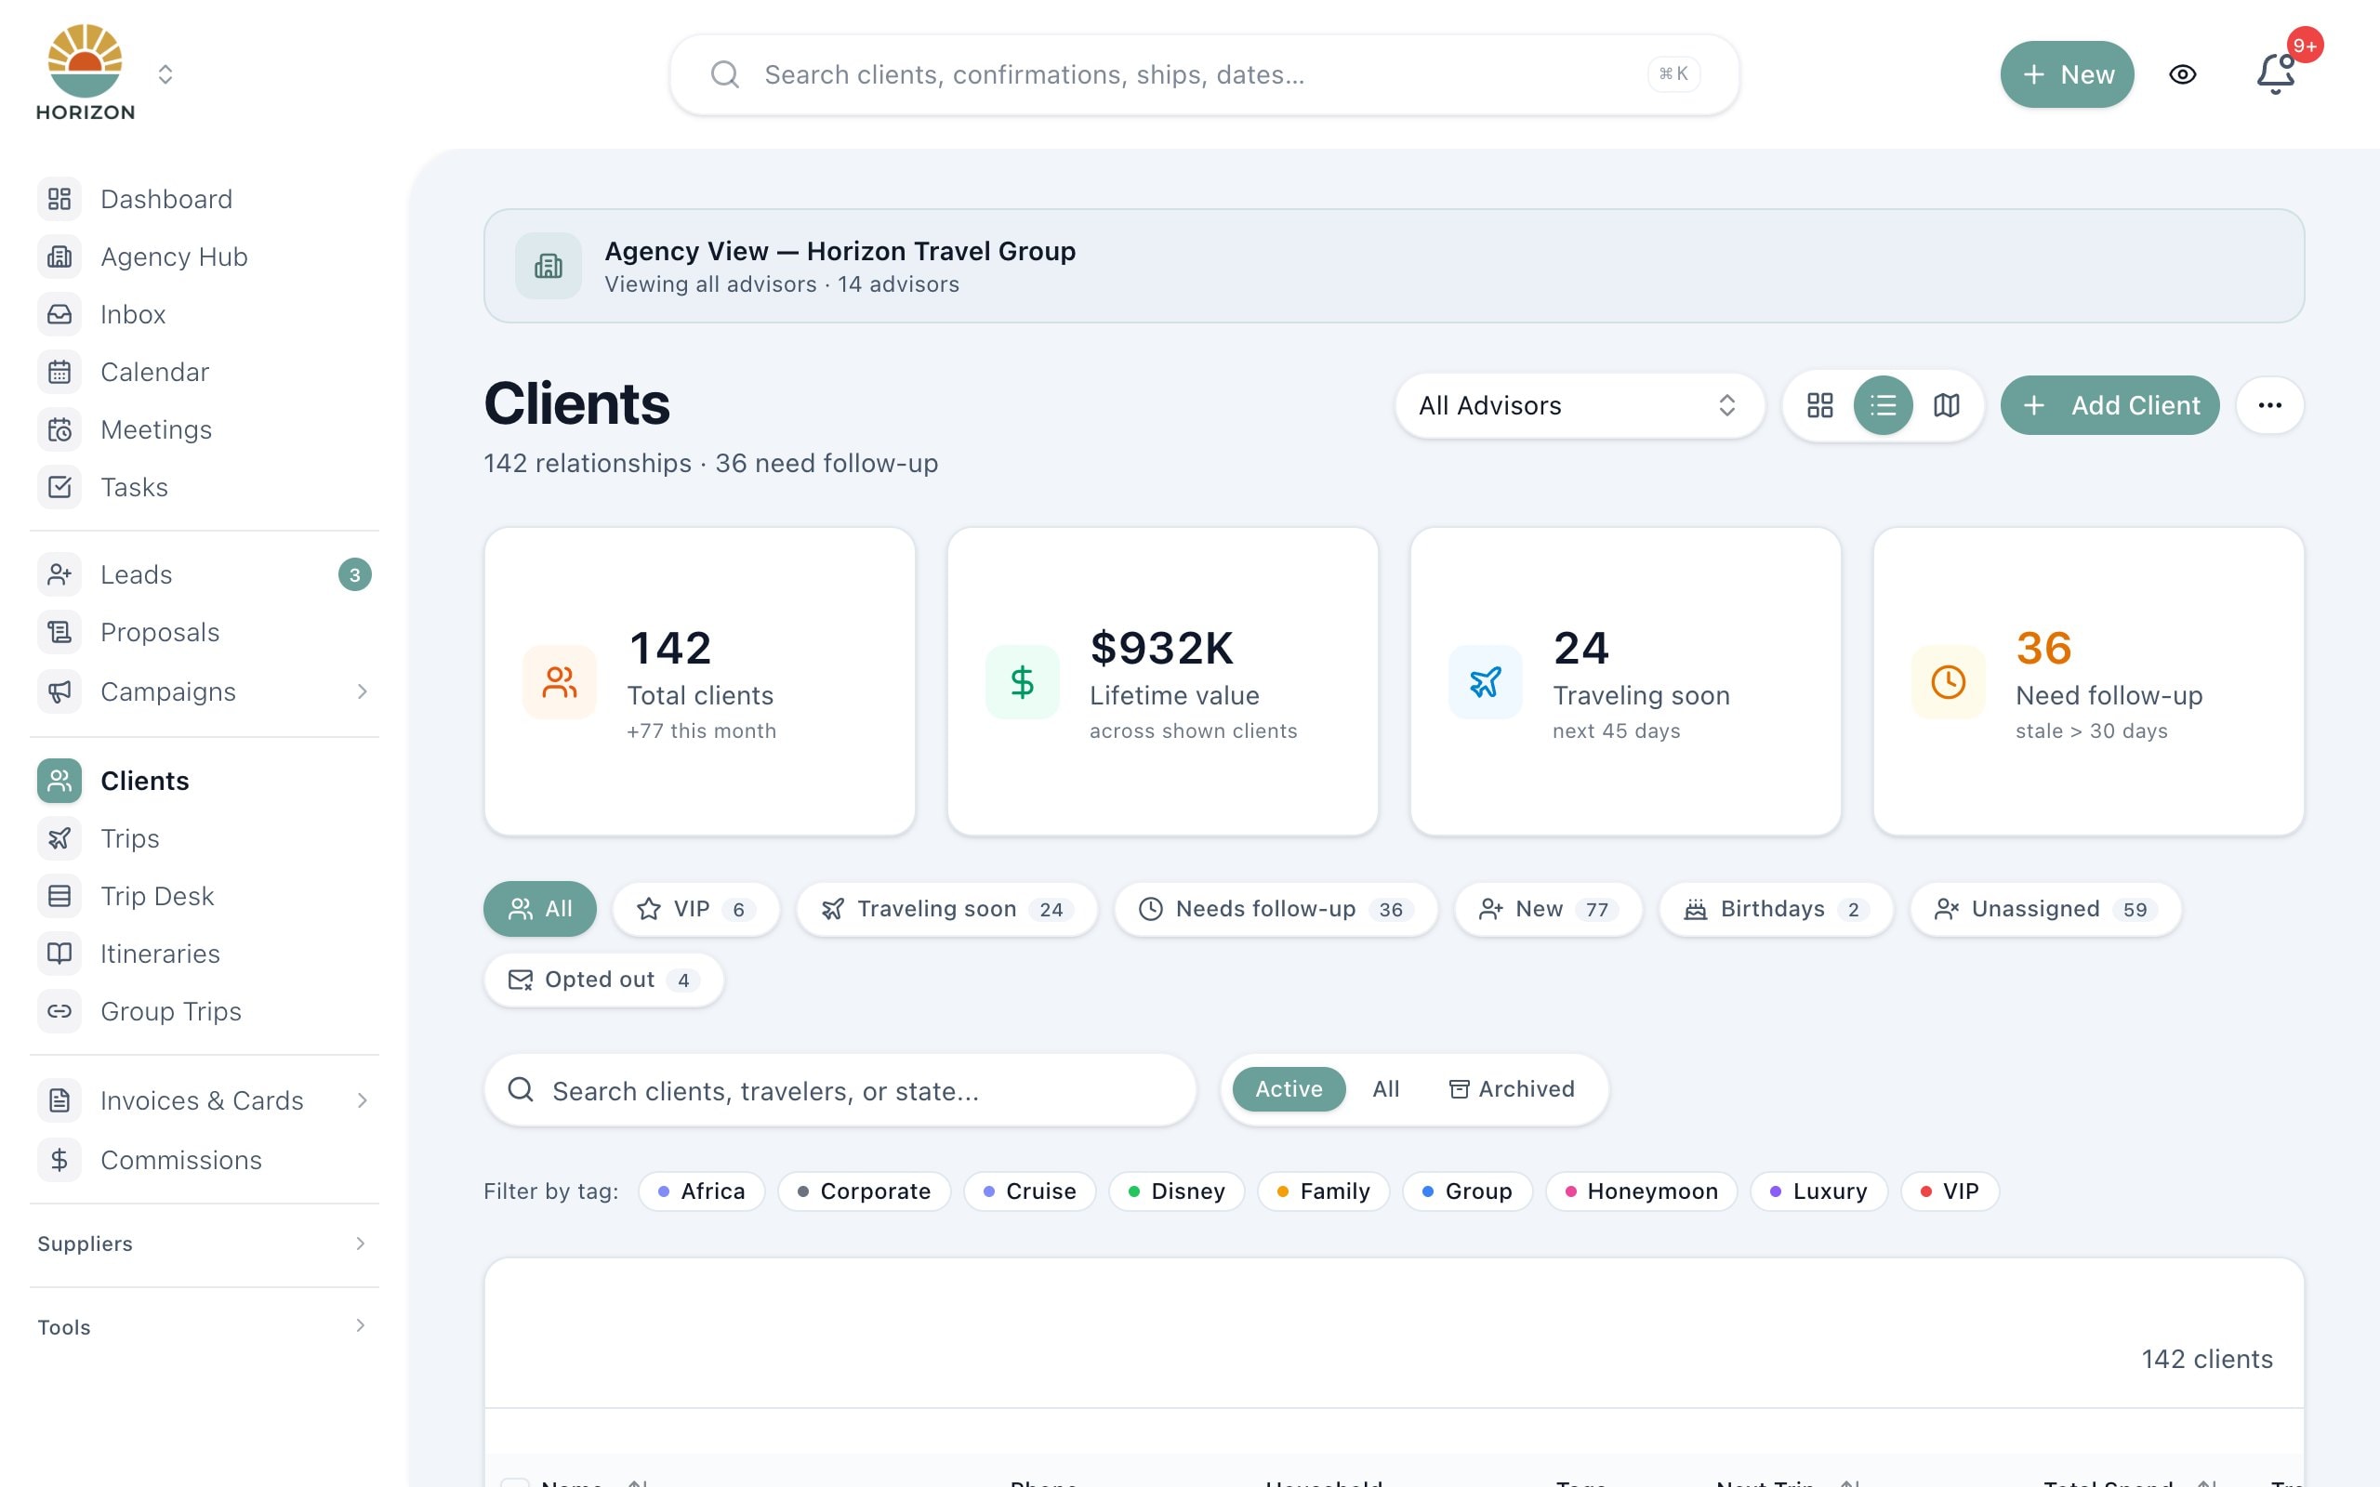
Task: Select the All status filter
Action: click(1386, 1088)
